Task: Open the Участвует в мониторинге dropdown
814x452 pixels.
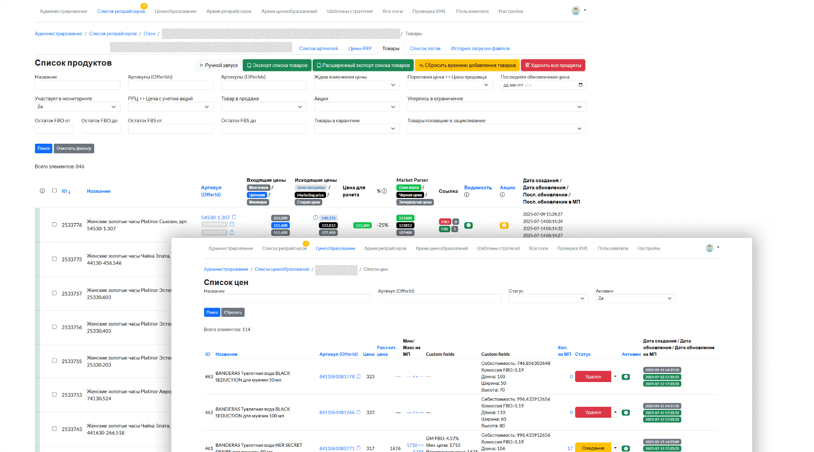Action: click(x=77, y=107)
